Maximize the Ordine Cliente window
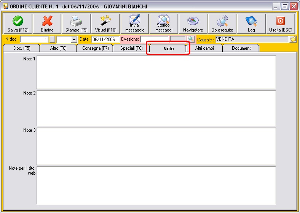 pyautogui.click(x=285, y=7)
